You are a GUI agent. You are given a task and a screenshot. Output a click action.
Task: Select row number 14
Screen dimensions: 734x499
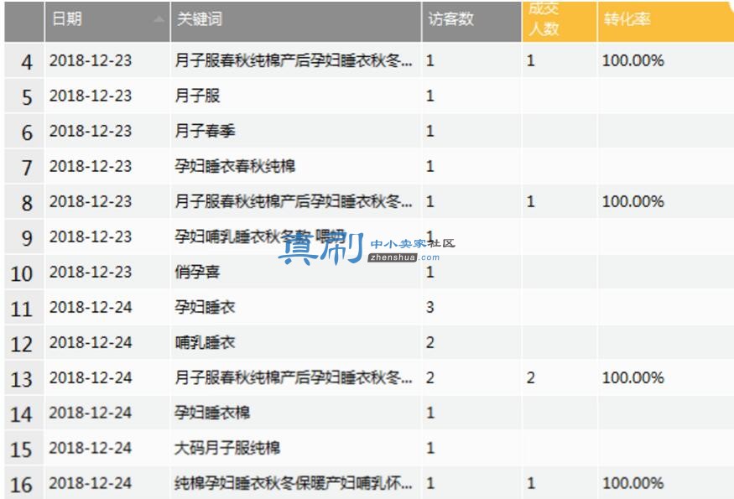coord(24,413)
